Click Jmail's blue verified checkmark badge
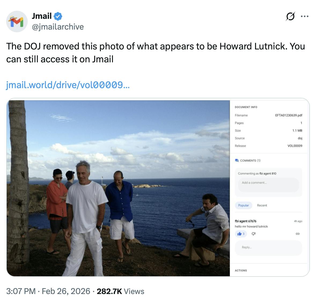 coord(58,16)
